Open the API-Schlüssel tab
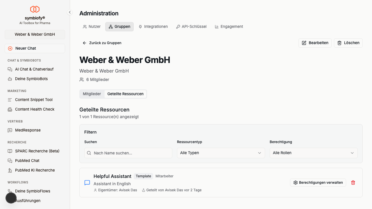 point(191,27)
